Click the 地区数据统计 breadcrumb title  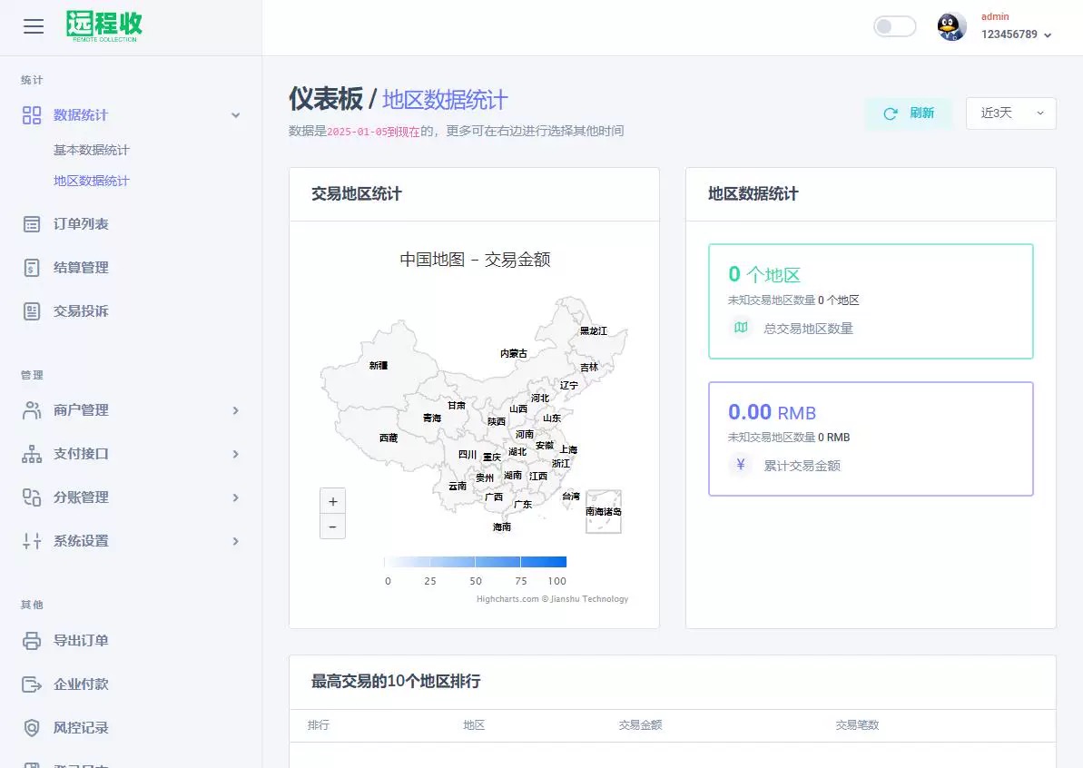(445, 100)
